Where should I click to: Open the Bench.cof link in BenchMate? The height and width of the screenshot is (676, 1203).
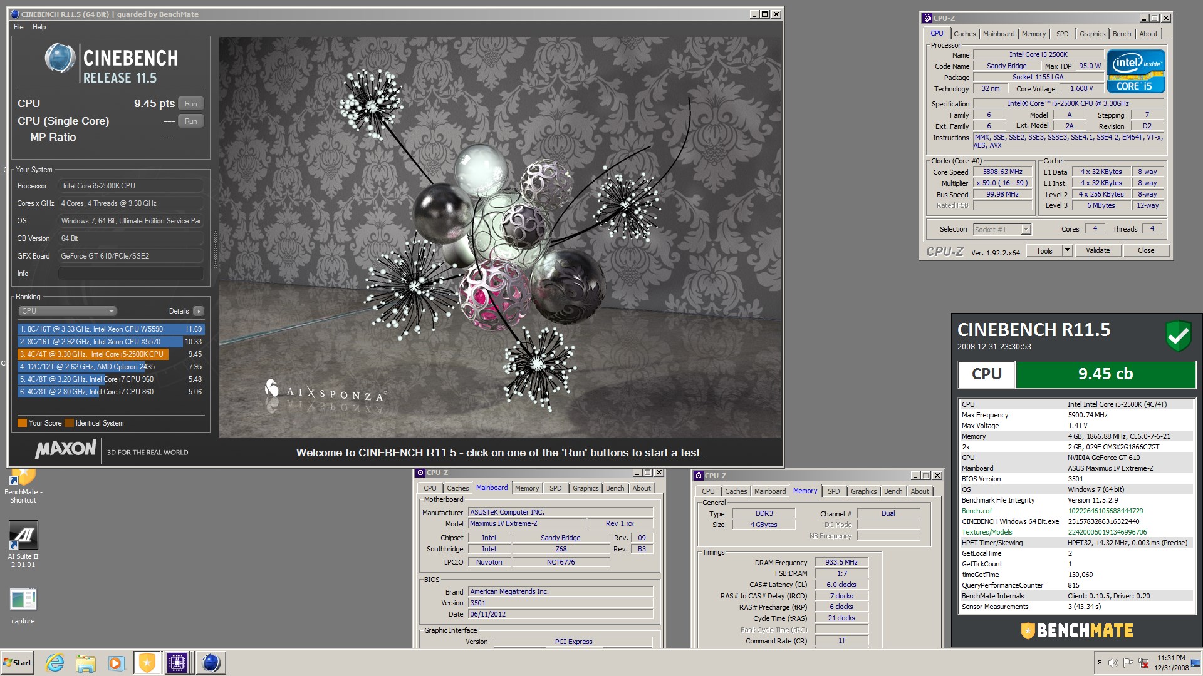(977, 511)
